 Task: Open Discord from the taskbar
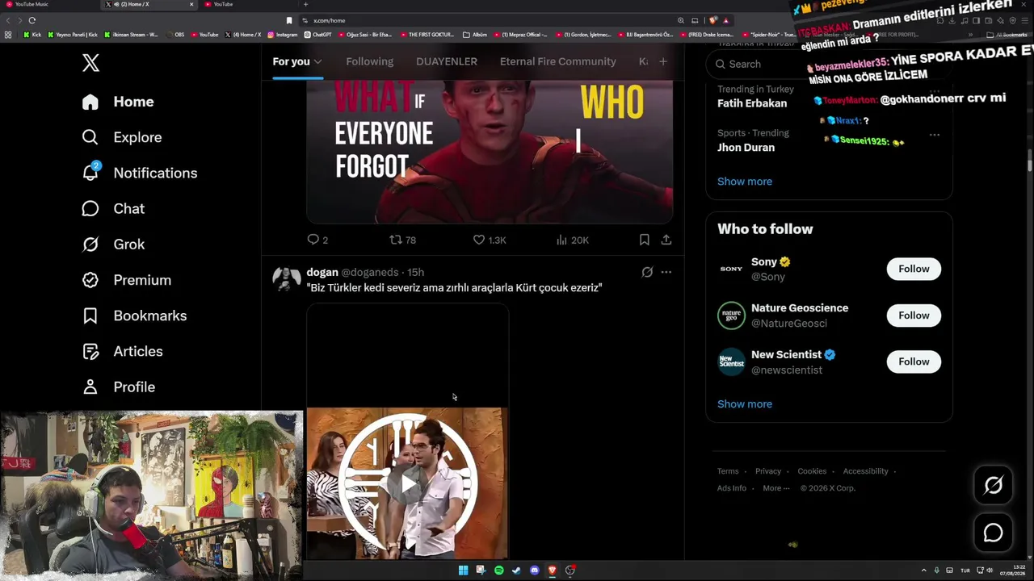tap(534, 571)
